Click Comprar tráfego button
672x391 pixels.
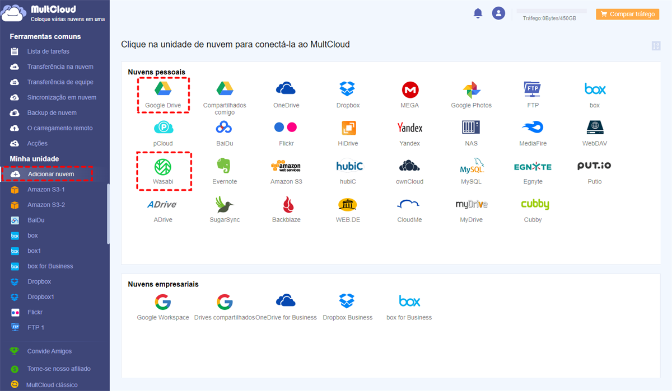click(627, 14)
